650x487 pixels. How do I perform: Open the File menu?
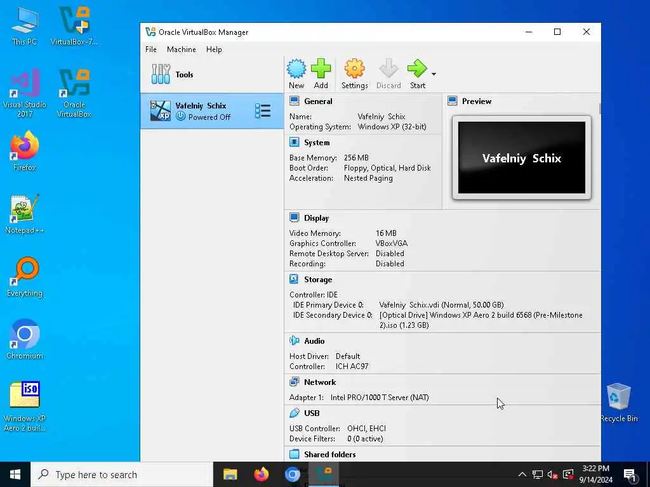[151, 49]
